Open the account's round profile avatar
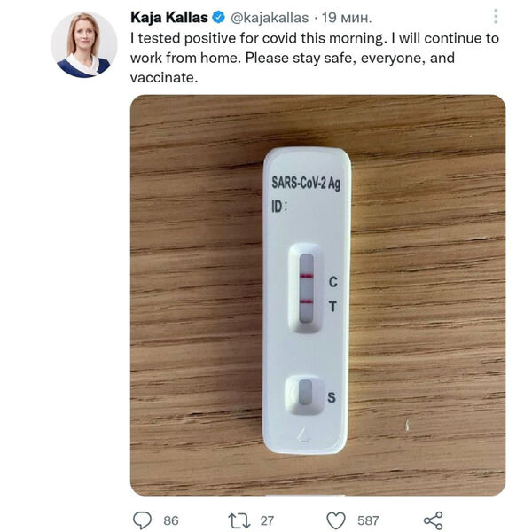 pos(84,45)
